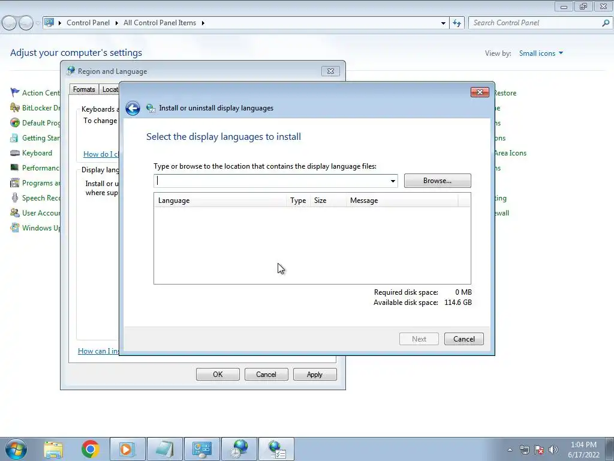Expand the root breadcrumb arrow before Control Panel
This screenshot has height=461, width=614.
(60, 23)
